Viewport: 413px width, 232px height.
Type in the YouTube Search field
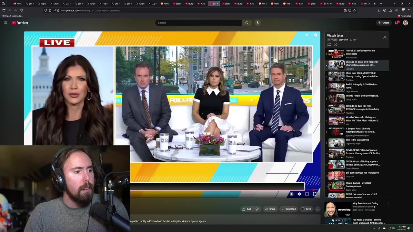pyautogui.click(x=198, y=23)
